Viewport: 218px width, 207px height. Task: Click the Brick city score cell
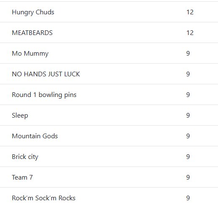click(188, 157)
